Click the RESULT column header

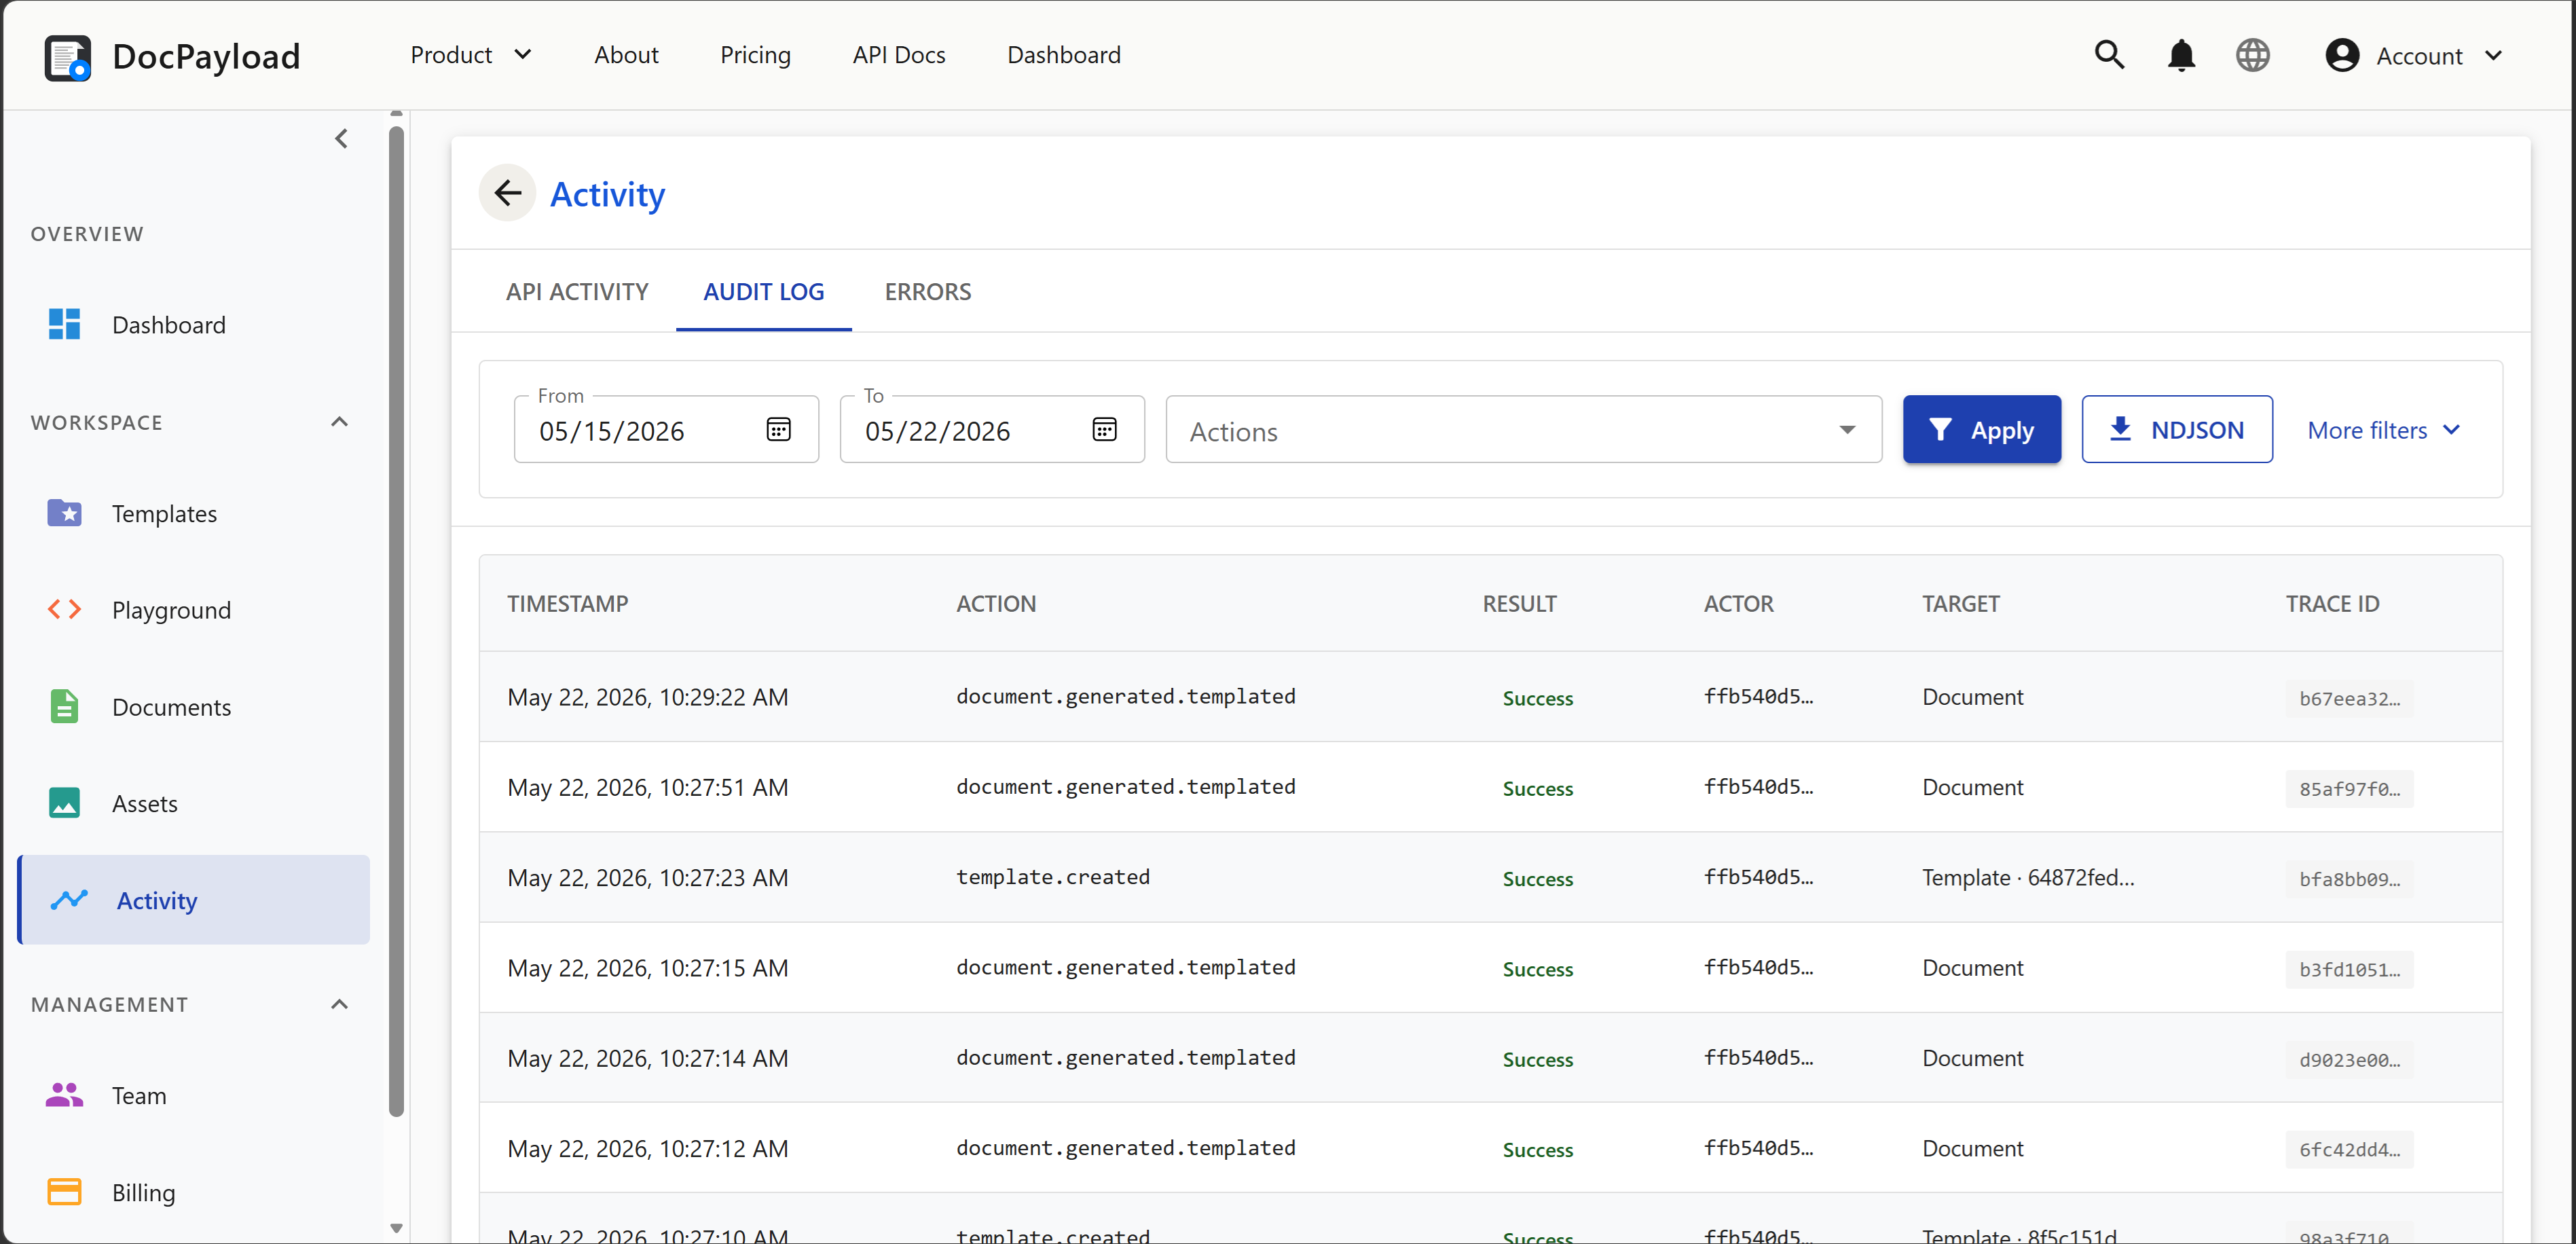tap(1519, 603)
